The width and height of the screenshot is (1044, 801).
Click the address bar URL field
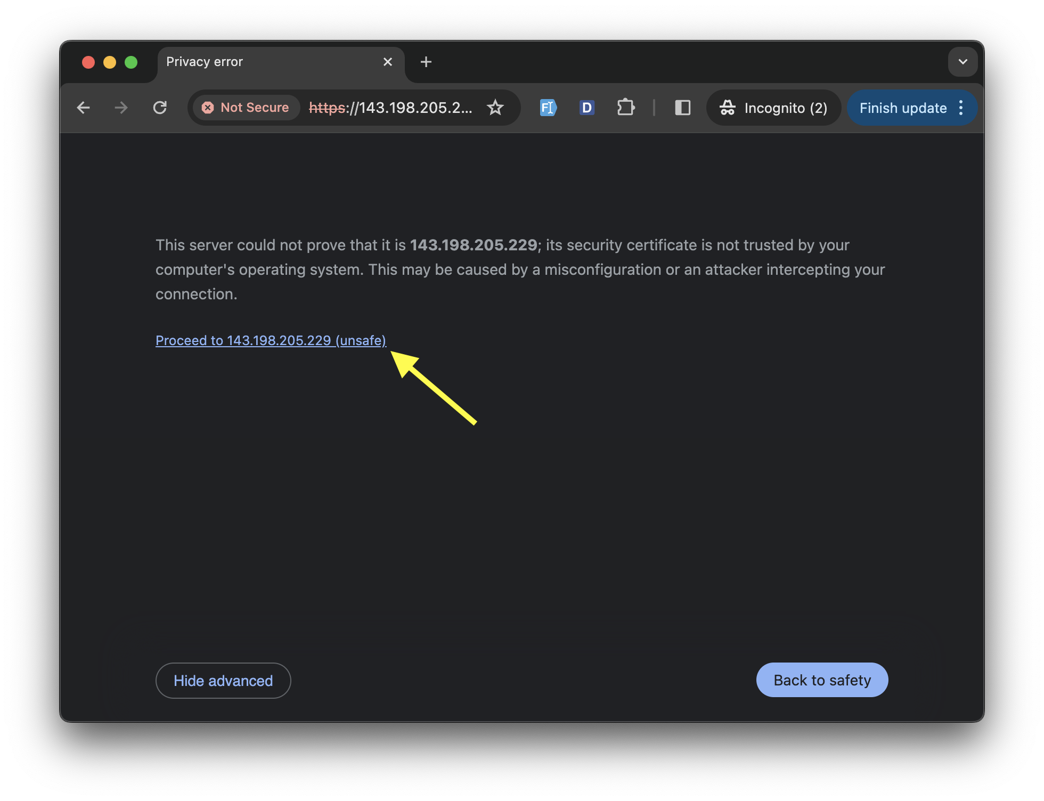(390, 108)
